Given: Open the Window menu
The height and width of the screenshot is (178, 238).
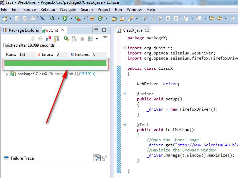Looking at the screenshot, I should pos(134,10).
